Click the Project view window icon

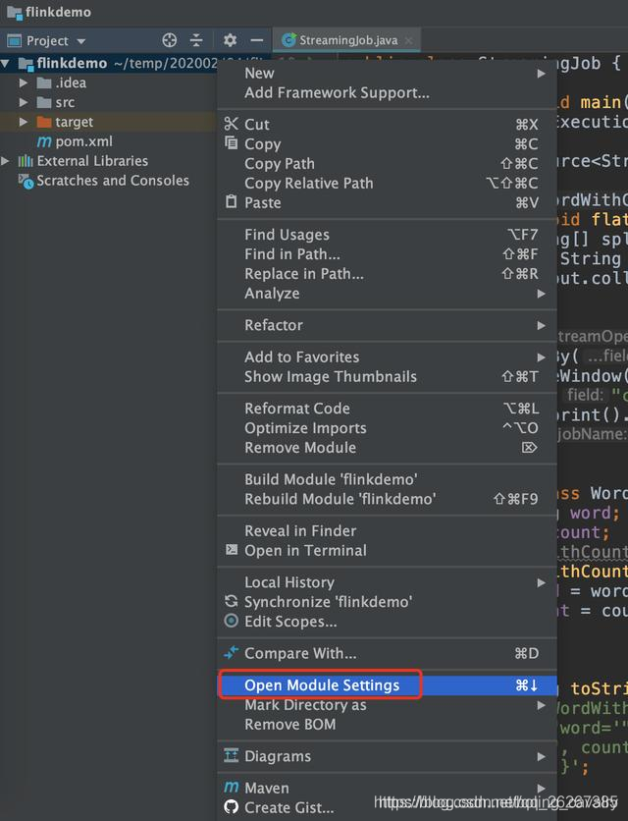pyautogui.click(x=14, y=40)
